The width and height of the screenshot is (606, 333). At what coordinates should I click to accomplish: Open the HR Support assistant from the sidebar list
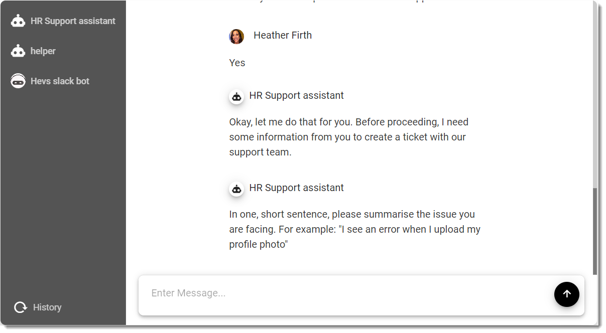click(73, 21)
